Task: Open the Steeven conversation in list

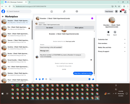Action: pos(16,41)
